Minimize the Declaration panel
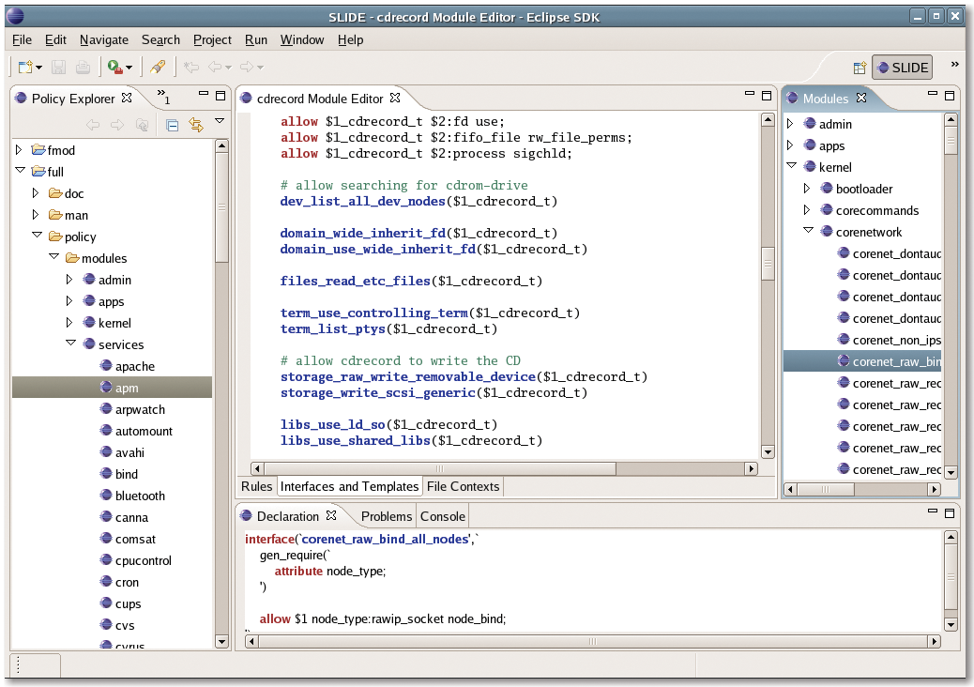Image resolution: width=974 pixels, height=687 pixels. point(933,511)
